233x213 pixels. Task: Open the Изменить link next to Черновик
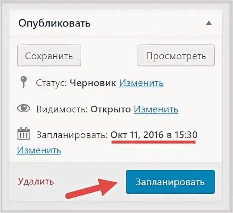tap(141, 83)
